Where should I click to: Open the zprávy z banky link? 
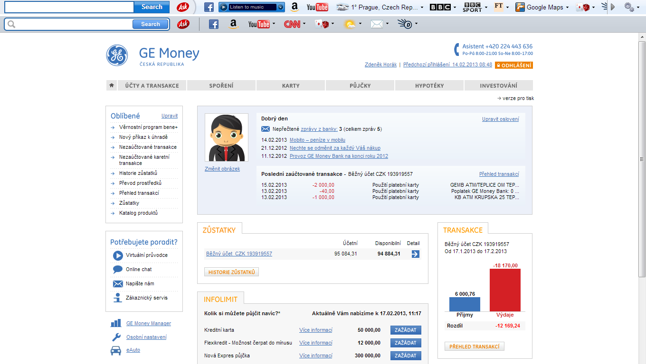319,129
